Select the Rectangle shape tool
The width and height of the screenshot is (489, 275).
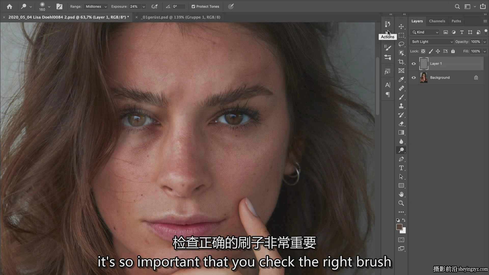[401, 186]
